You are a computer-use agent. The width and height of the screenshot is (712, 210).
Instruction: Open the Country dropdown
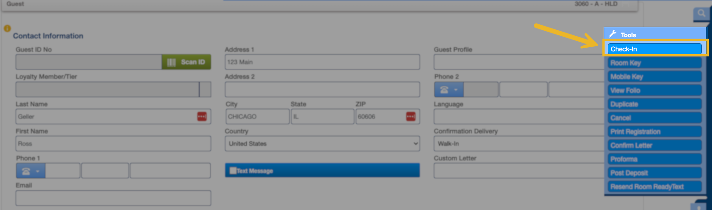[322, 144]
